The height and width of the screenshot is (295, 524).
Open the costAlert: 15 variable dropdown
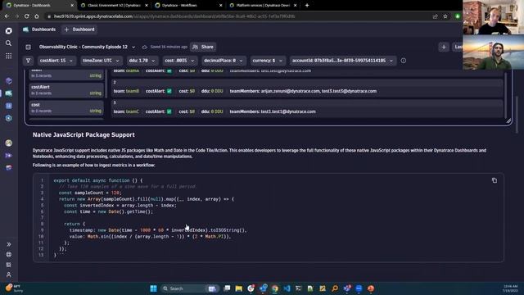coord(56,61)
